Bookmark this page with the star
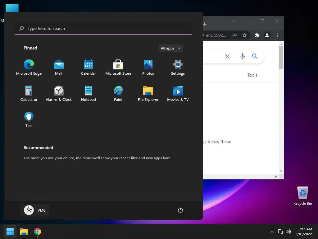The height and width of the screenshot is (239, 318). coord(245,35)
